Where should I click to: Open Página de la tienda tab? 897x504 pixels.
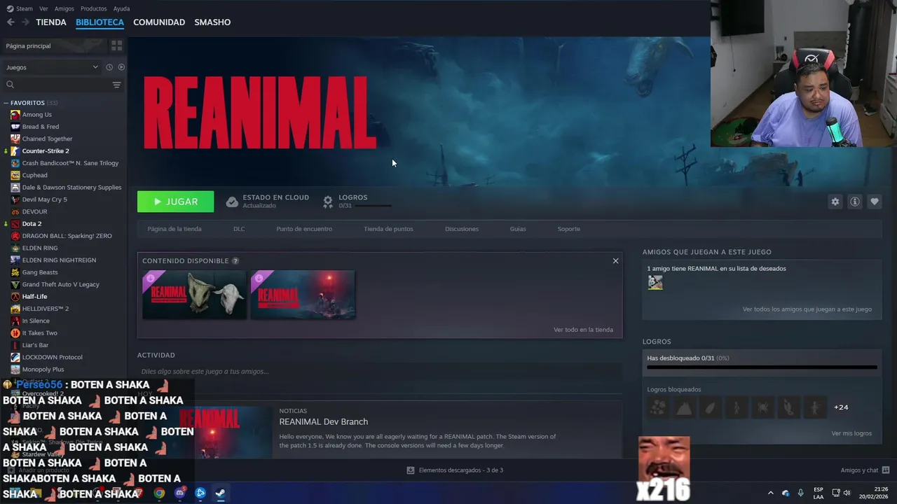174,229
